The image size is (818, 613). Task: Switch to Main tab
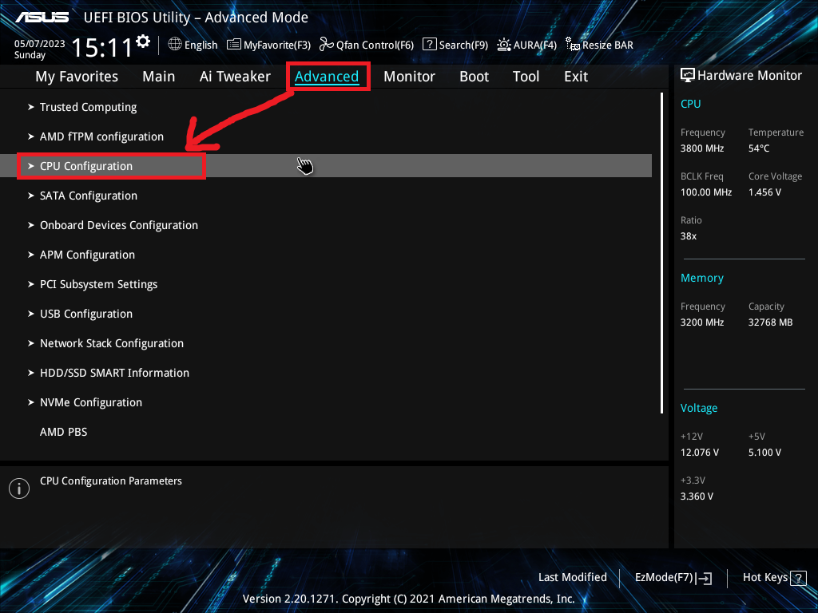tap(159, 77)
